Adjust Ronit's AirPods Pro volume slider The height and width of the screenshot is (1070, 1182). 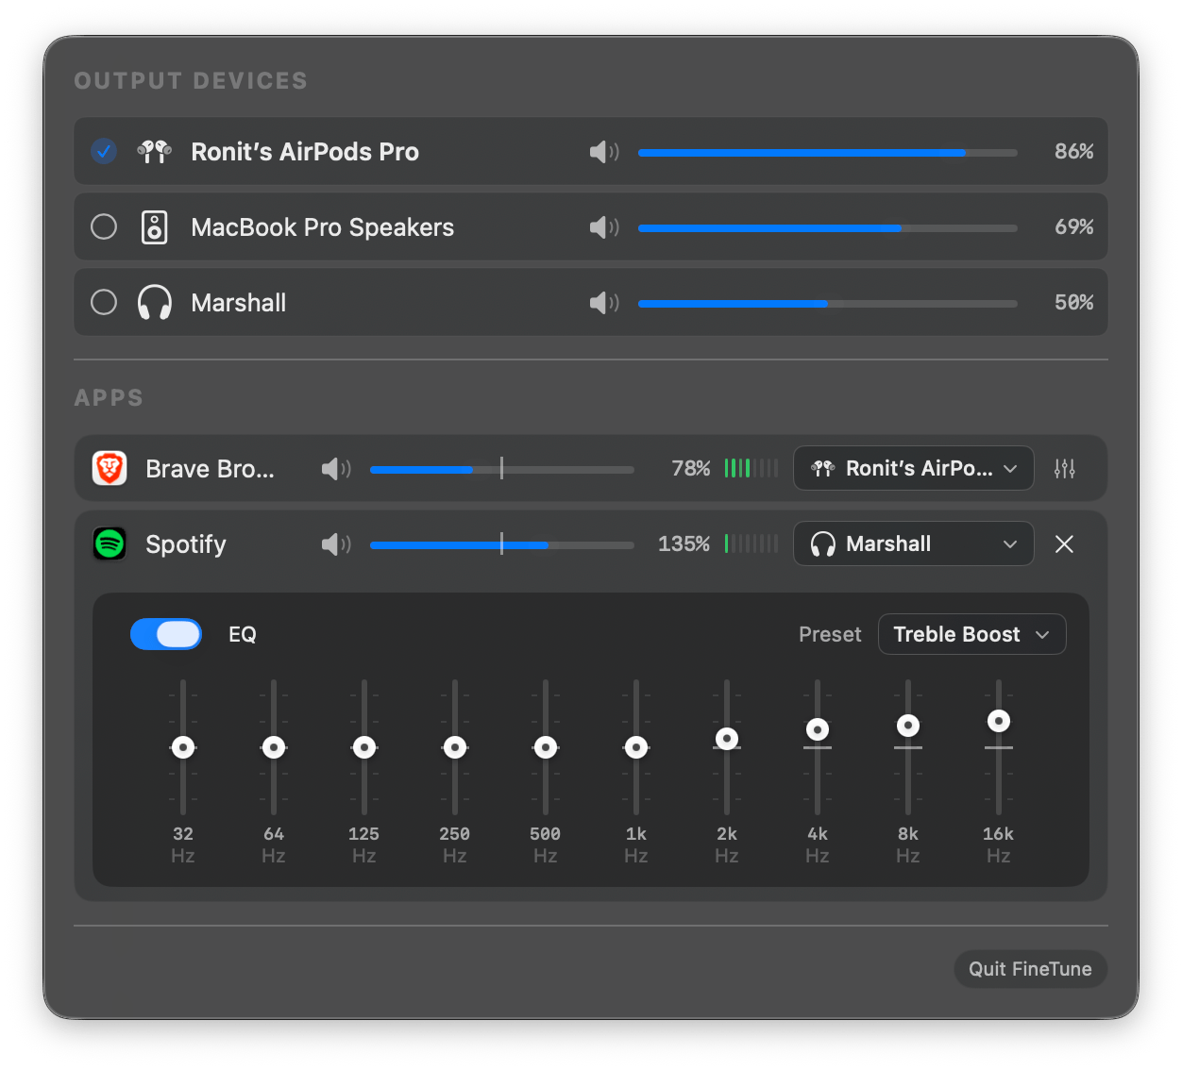[x=828, y=152]
